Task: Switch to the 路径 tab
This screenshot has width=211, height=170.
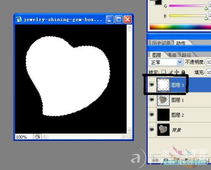Action: 187,55
